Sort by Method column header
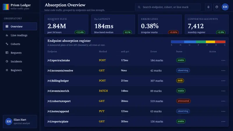 tap(103, 52)
